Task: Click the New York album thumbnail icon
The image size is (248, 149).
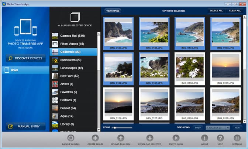Action: coord(55,76)
